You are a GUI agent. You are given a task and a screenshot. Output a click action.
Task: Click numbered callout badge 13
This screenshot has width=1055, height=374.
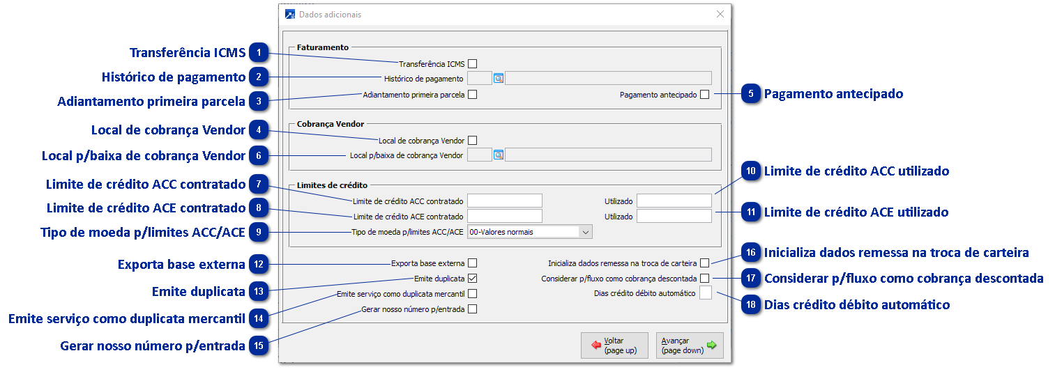coord(259,292)
